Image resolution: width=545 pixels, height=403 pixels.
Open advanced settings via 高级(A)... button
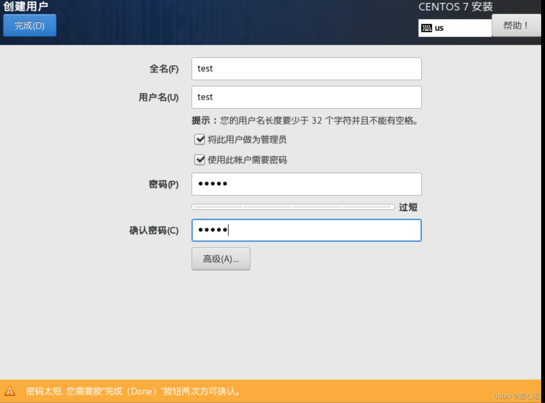221,259
